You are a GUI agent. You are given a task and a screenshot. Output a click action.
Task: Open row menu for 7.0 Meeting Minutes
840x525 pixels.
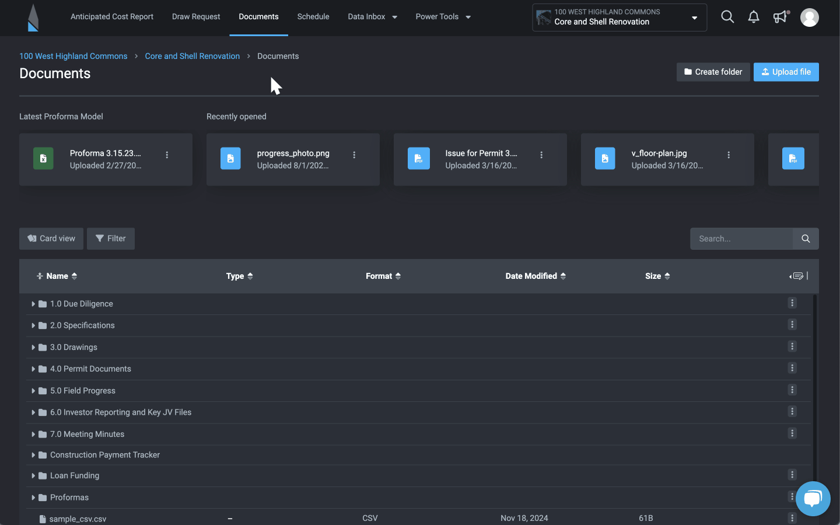click(792, 433)
